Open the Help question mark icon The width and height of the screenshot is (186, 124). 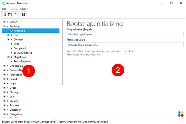point(23,15)
